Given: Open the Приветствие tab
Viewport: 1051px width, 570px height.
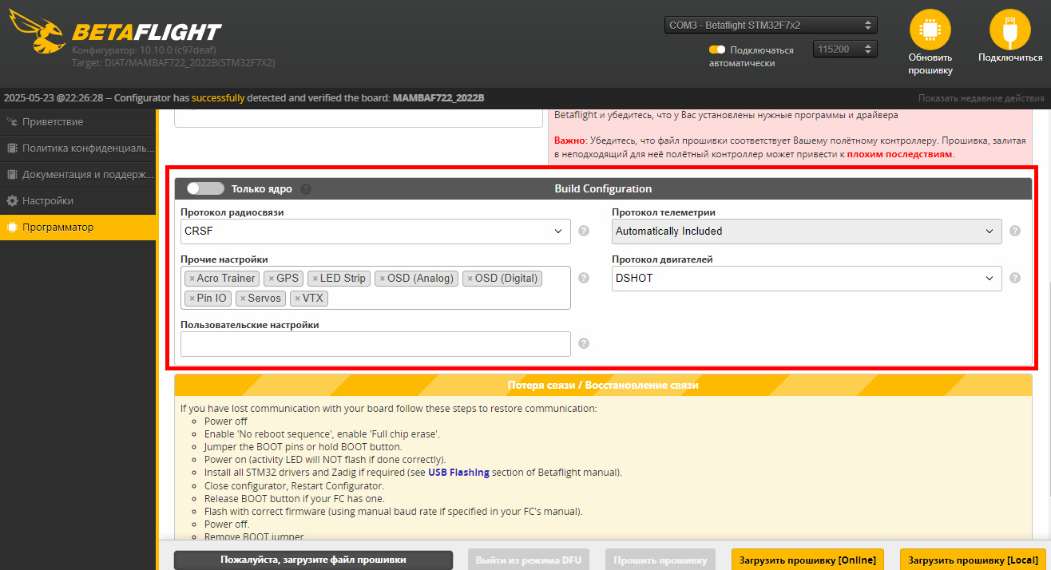Looking at the screenshot, I should pos(77,122).
